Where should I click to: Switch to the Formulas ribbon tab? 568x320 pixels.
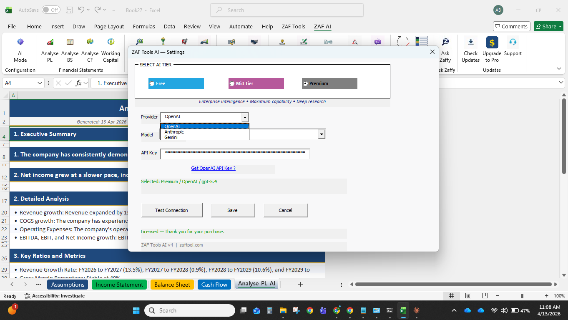[144, 26]
